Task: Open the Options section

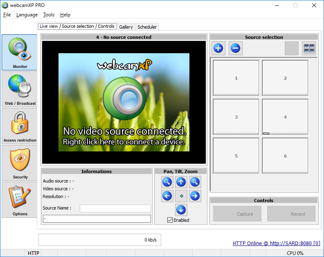Action: (19, 200)
